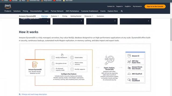Screen dimensions: 172x96
Task: Click the How it works diagram image
Action: 85,67
